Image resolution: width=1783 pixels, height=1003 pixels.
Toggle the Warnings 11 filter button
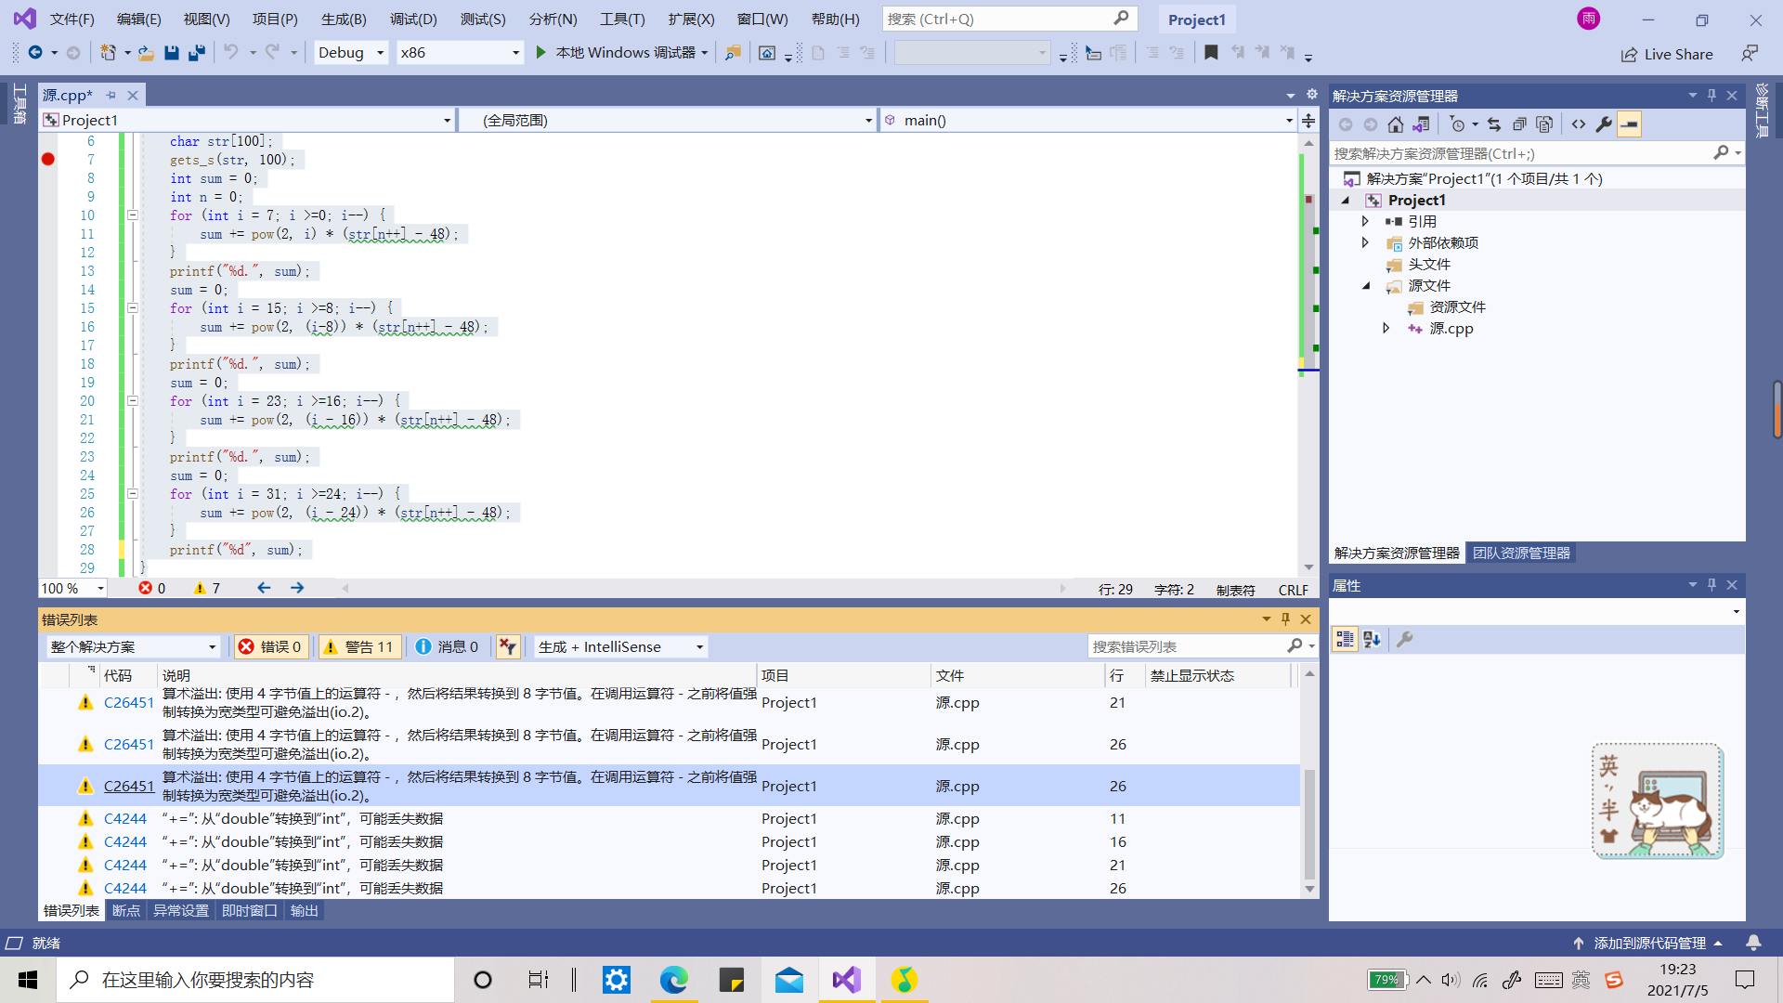pyautogui.click(x=358, y=647)
